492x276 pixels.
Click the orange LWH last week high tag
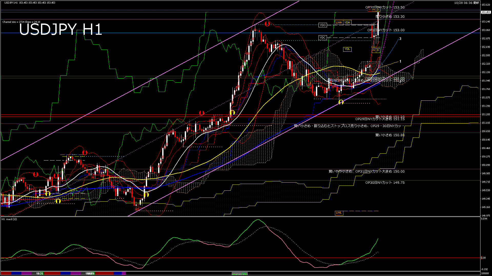tap(339, 22)
